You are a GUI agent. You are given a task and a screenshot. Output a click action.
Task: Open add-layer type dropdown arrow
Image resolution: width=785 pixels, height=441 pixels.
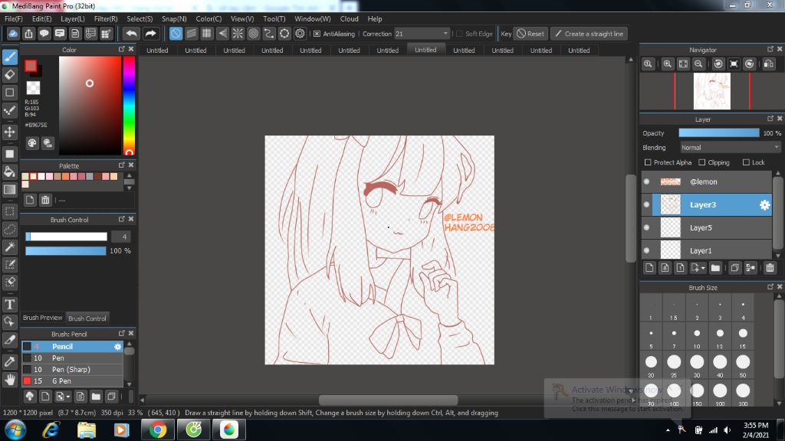(x=703, y=269)
